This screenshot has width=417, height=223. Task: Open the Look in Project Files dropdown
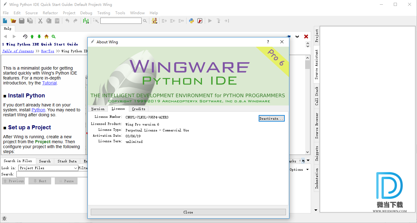pyautogui.click(x=48, y=168)
